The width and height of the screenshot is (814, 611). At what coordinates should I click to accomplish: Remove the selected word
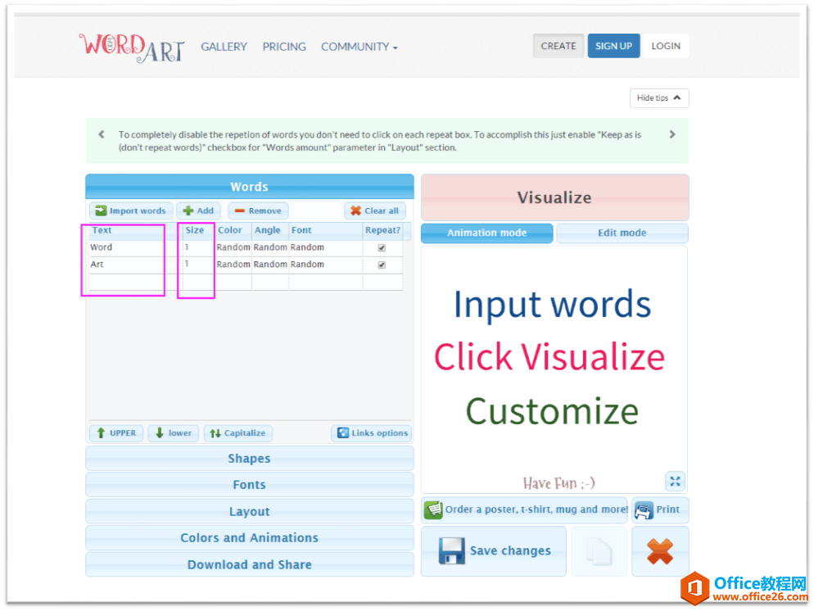pos(258,210)
